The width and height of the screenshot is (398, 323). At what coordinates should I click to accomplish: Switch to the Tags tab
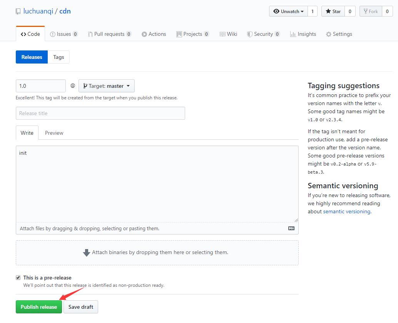tap(59, 57)
